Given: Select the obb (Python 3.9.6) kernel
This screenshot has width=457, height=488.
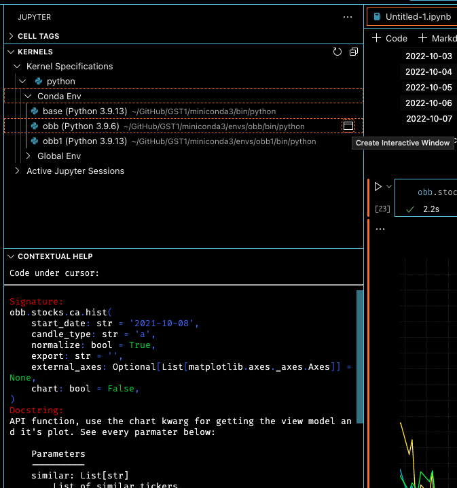Looking at the screenshot, I should (x=184, y=126).
